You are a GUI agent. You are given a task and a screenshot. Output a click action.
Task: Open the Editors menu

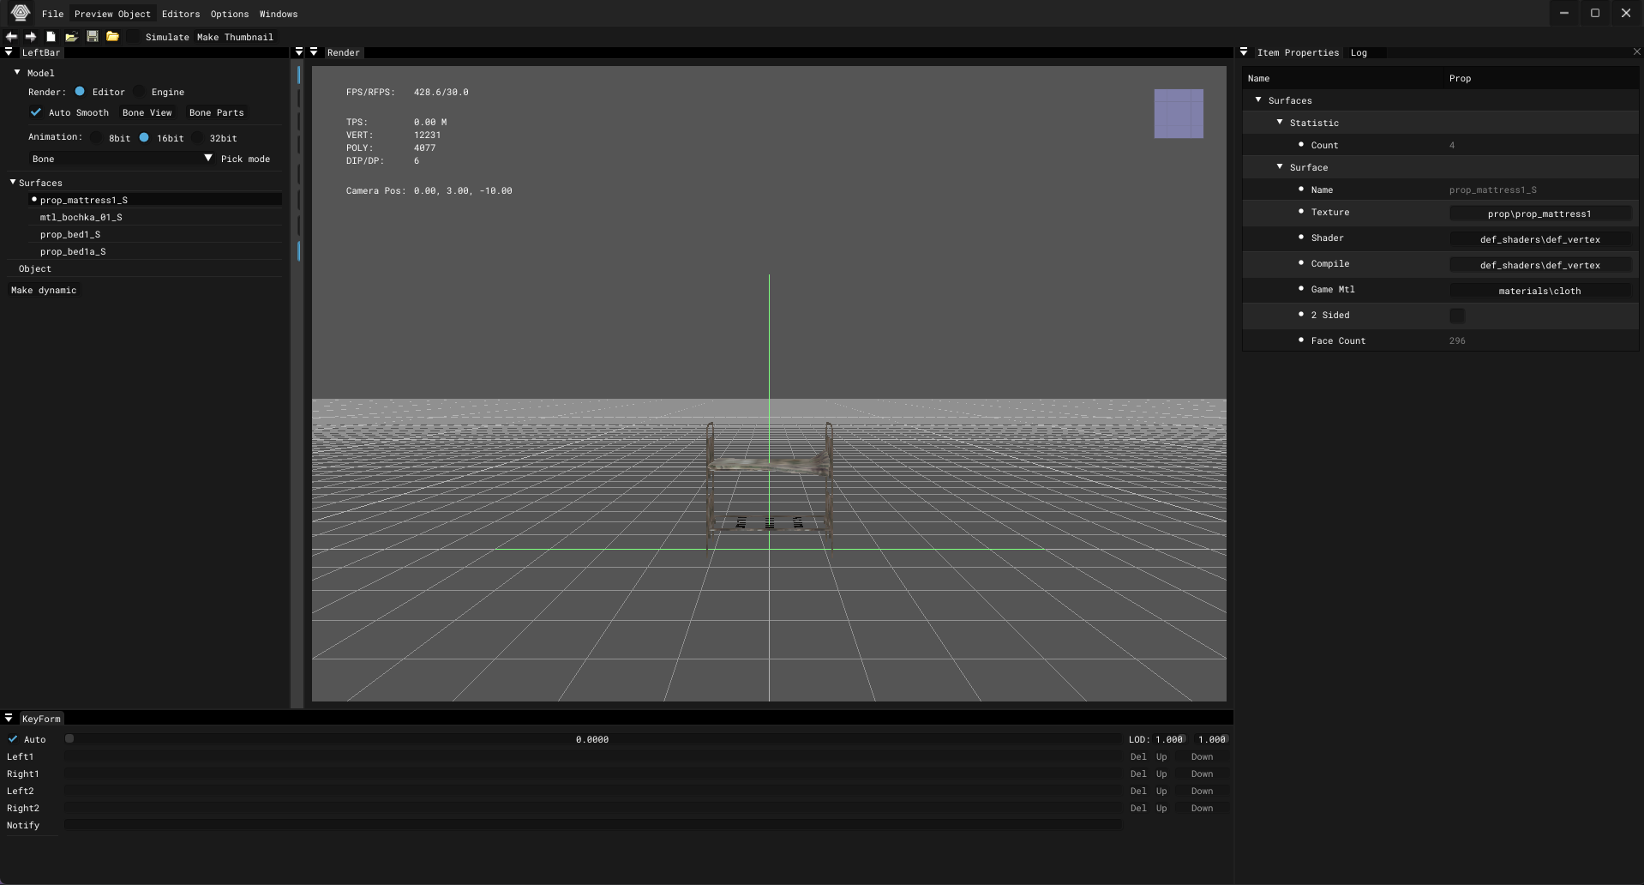pyautogui.click(x=180, y=14)
